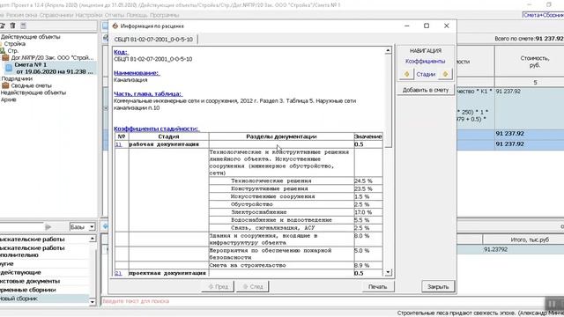Click the Стадии navigation link
The width and height of the screenshot is (564, 317).
pos(426,74)
